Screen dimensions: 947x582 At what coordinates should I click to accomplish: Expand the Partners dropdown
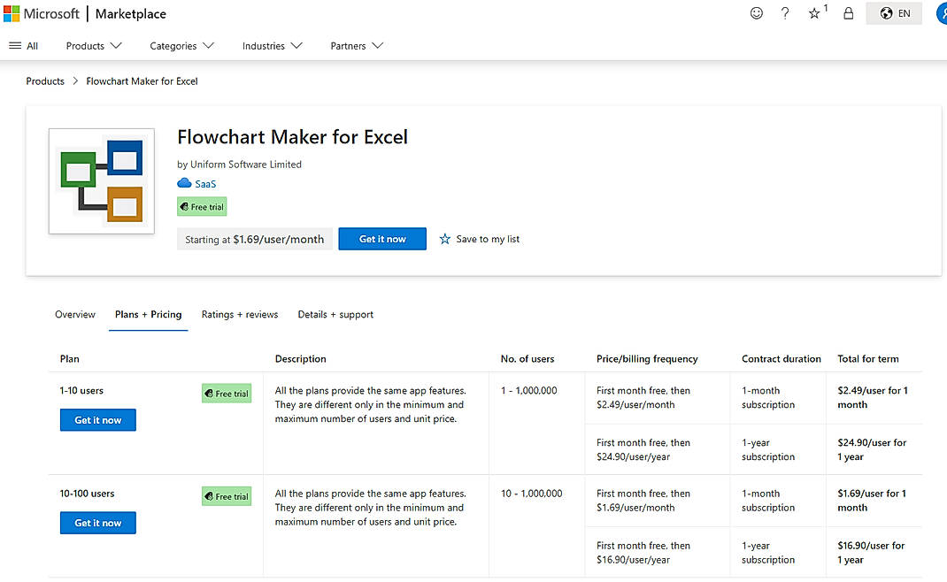tap(357, 46)
